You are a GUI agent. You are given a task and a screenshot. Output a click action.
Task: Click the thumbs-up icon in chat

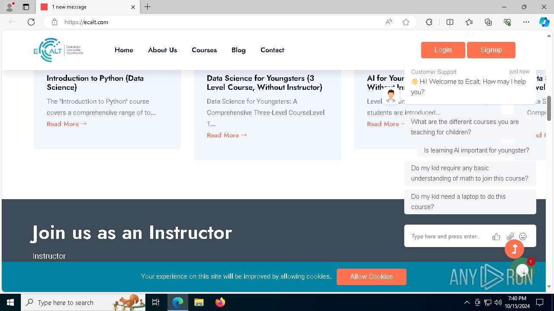tap(496, 237)
